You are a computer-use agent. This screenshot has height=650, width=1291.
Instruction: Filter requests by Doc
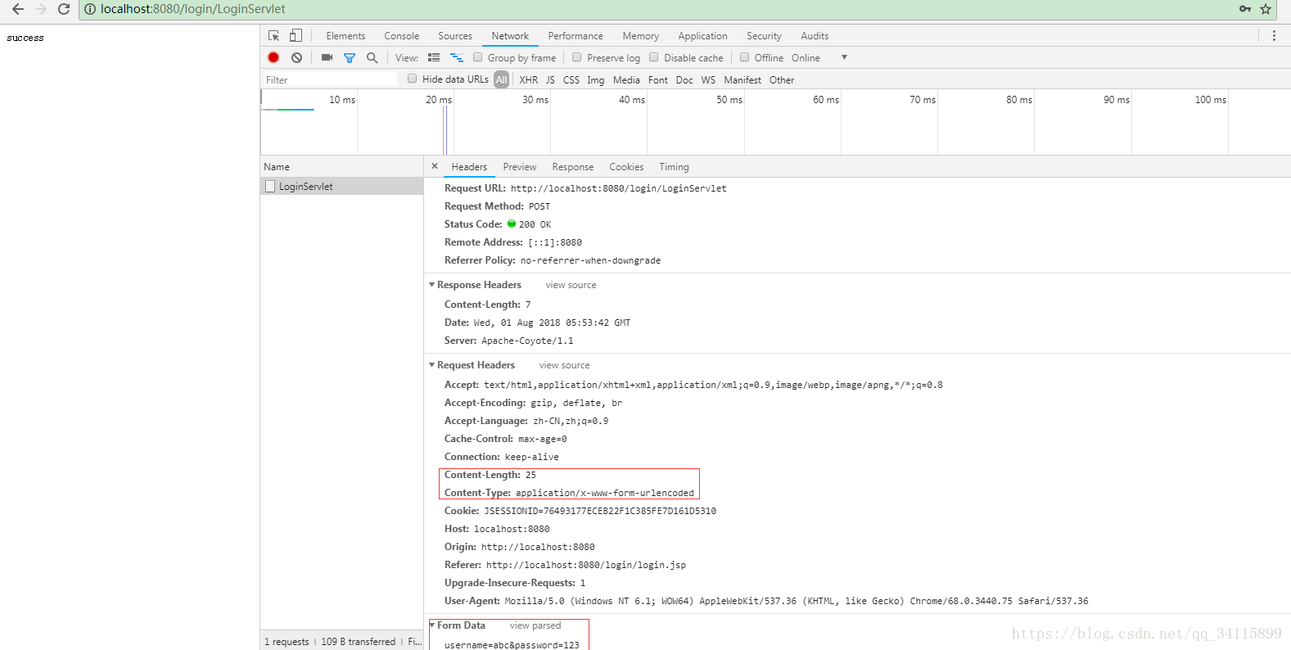684,80
